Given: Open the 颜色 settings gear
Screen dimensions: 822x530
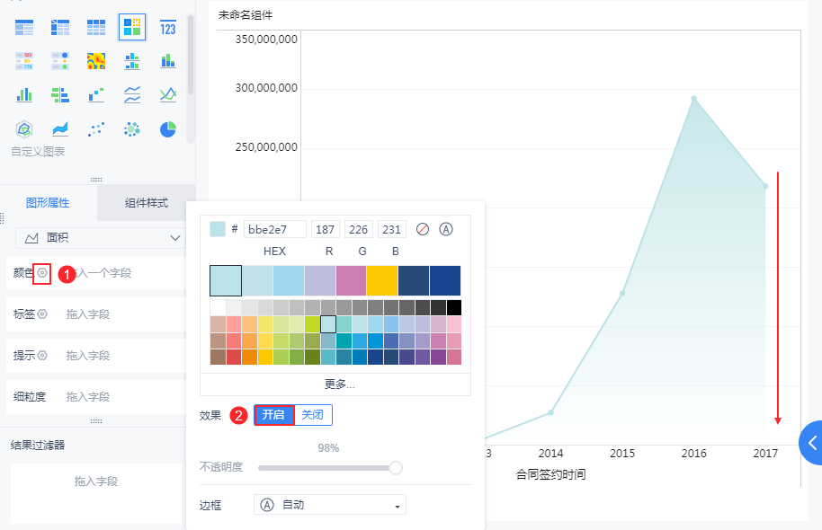Looking at the screenshot, I should [x=42, y=273].
